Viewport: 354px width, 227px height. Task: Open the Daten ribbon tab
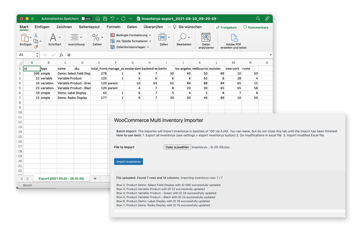point(132,27)
